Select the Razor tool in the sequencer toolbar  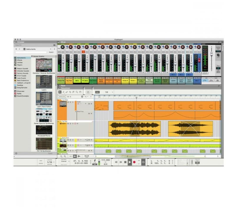click(x=70, y=92)
